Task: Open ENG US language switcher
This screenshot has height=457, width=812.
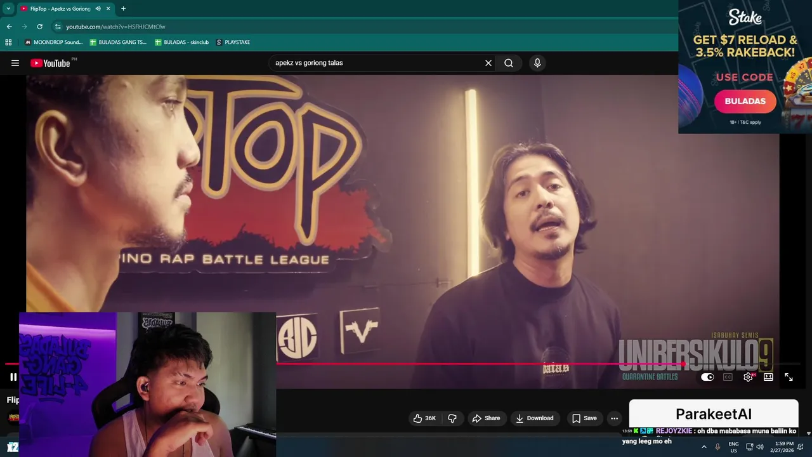Action: click(733, 447)
